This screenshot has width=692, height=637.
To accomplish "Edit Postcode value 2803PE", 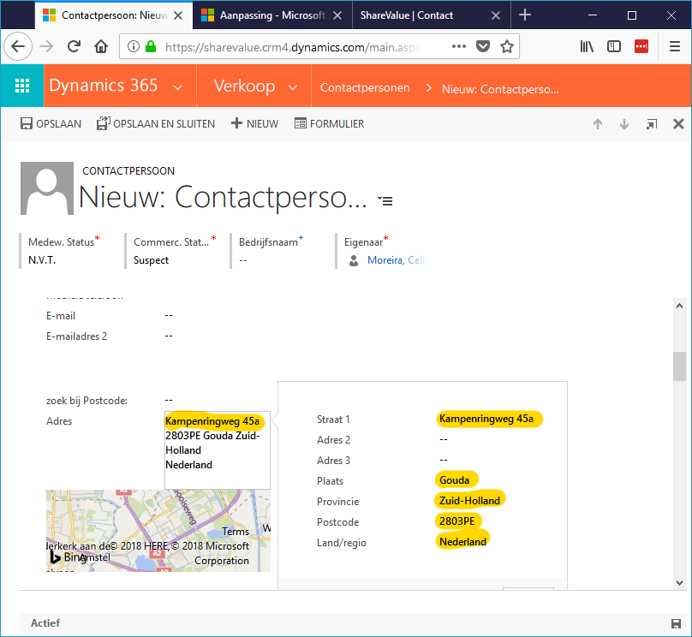I will (458, 521).
